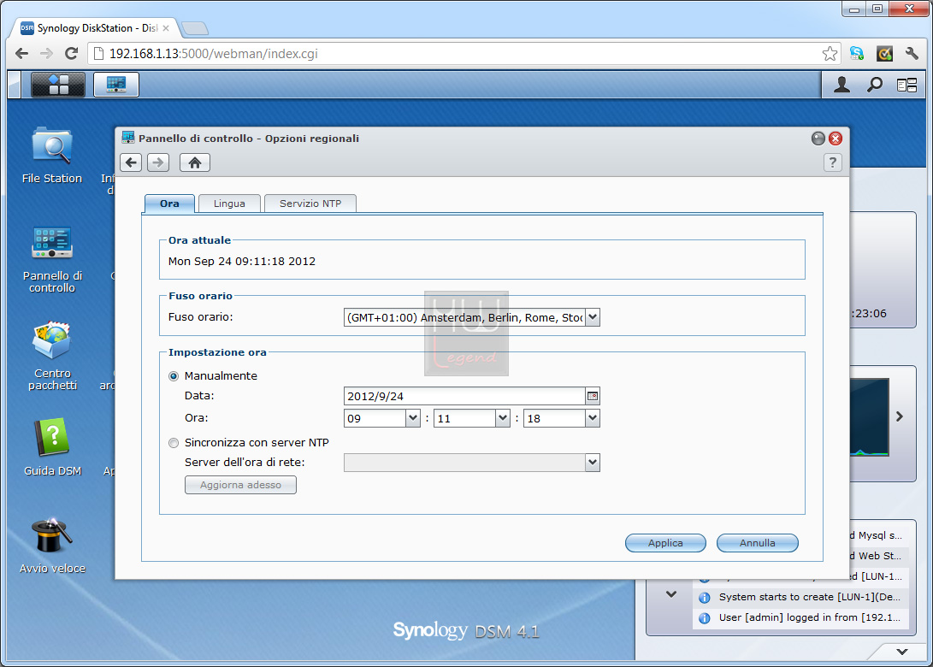Click the Skype extension icon
933x667 pixels.
pyautogui.click(x=857, y=54)
